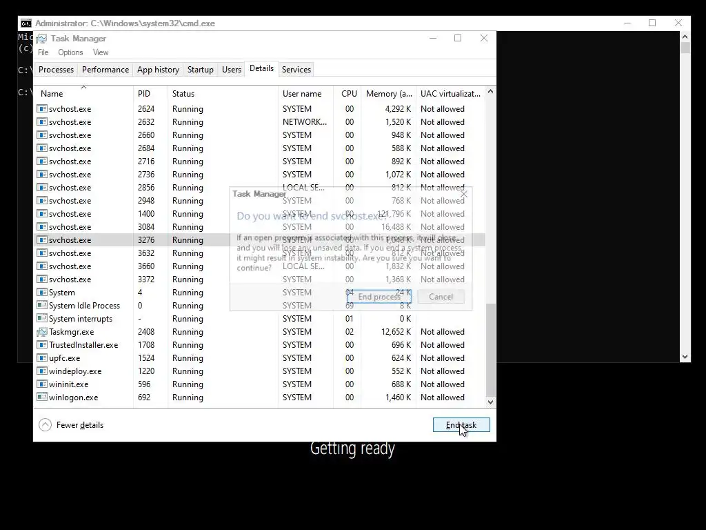
Task: Cancel the end process dialog
Action: pos(441,297)
